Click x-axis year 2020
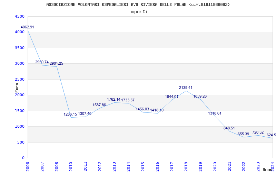This screenshot has height=173, width=276. pyautogui.click(x=215, y=166)
